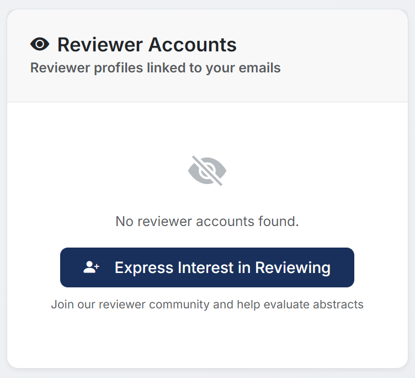415x378 pixels.
Task: Click the divider line beneath the card header
Action: (x=207, y=102)
